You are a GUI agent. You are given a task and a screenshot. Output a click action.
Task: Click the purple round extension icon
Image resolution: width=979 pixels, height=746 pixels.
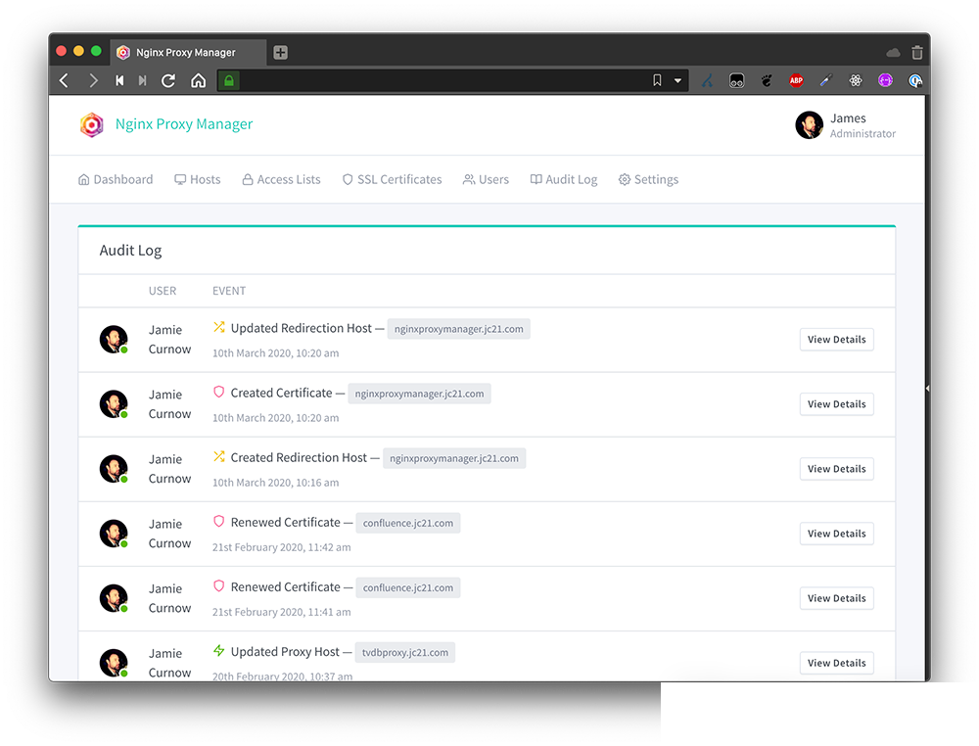click(885, 80)
